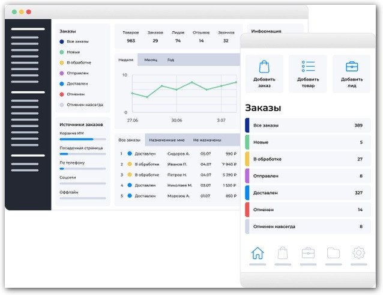This screenshot has width=383, height=295.
Task: Open the Назначенные мне orders tab
Action: pyautogui.click(x=166, y=140)
